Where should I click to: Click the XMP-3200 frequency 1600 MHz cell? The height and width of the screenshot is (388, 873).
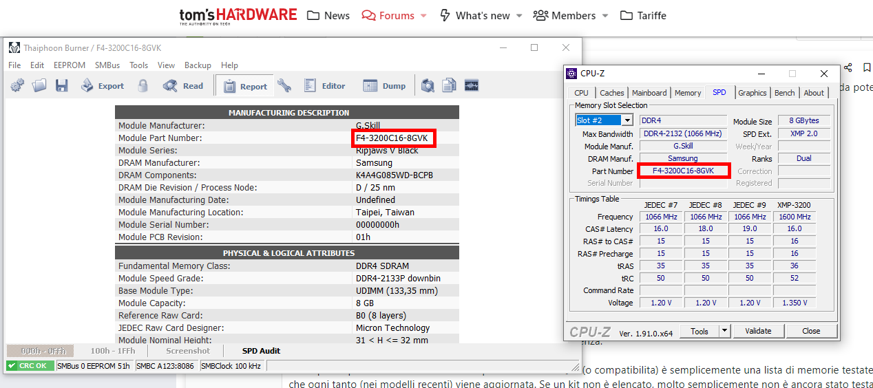point(795,217)
